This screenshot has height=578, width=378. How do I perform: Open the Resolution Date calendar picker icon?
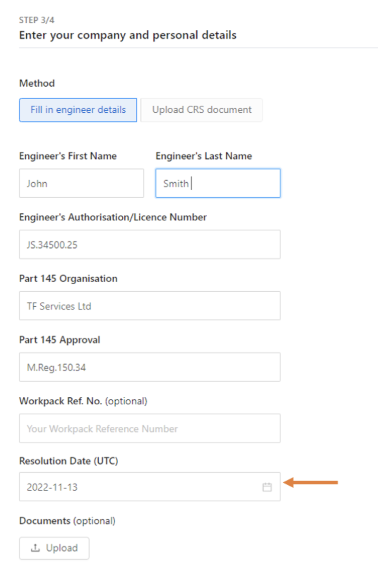(x=267, y=487)
